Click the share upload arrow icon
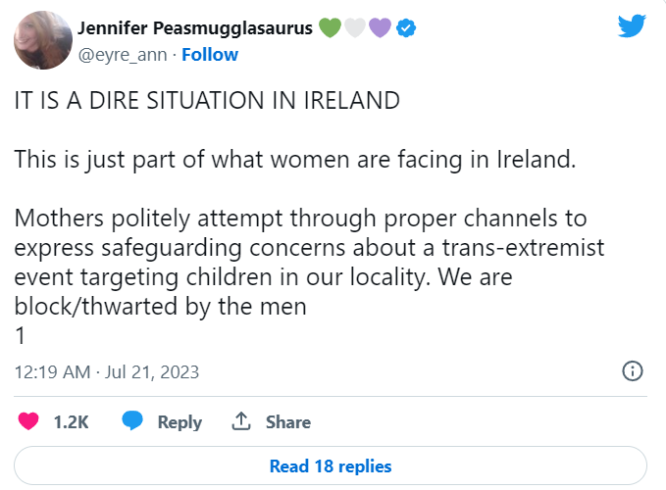Screen dimensions: 666x490 pos(241,421)
